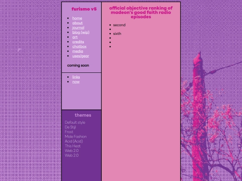Screen dimensions: 242x181
Task: Open the now page link
Action: tap(76, 82)
